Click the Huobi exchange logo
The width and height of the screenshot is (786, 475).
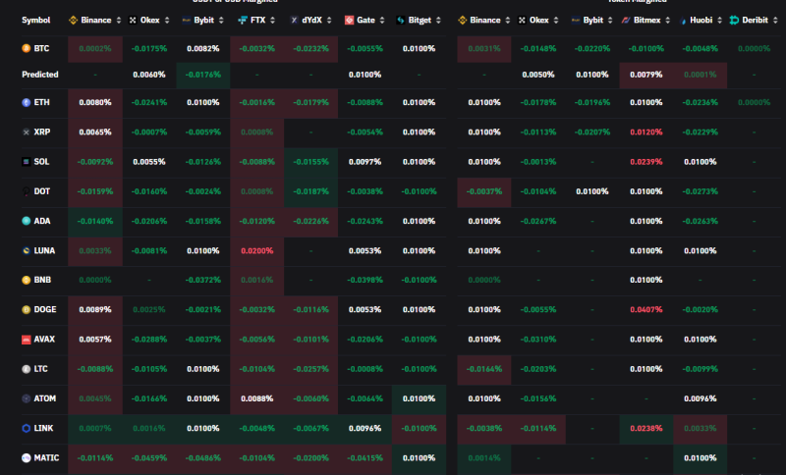pos(683,21)
